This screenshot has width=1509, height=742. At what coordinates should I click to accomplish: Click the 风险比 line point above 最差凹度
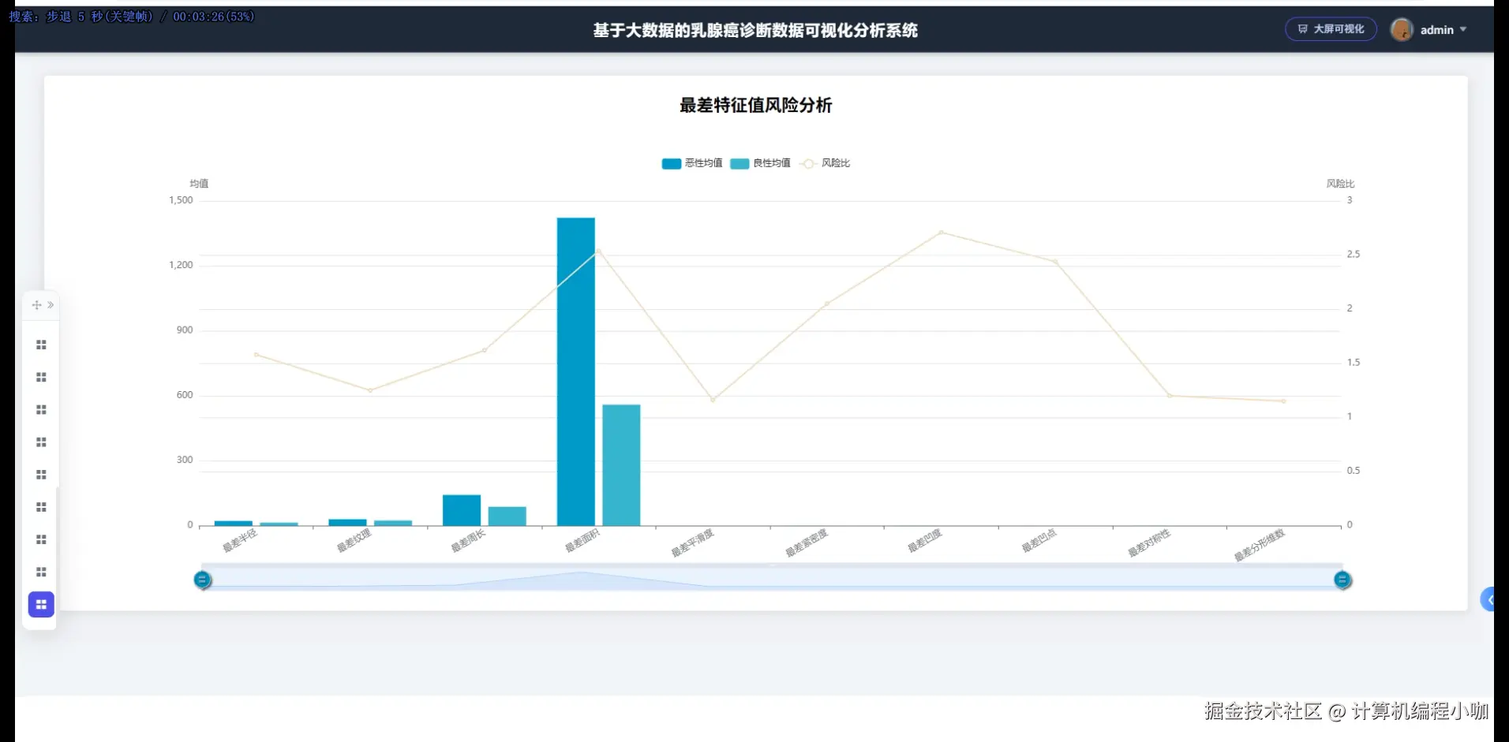click(x=941, y=233)
